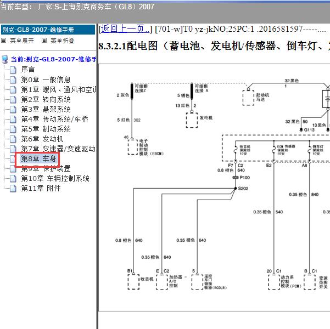Viewport: 330px width, 329px height.
Task: Open 第3章 悬架系统
Action: click(46, 109)
